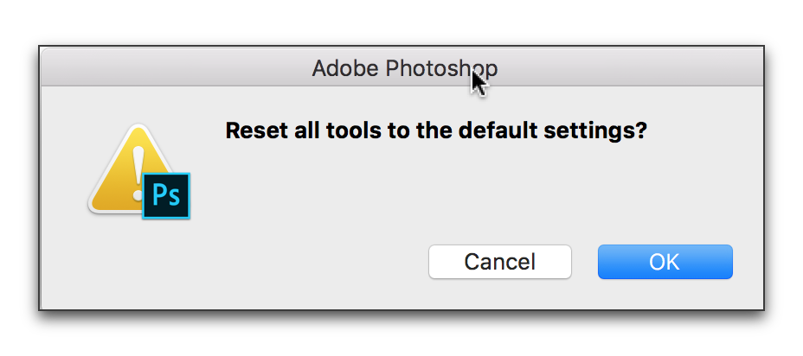Click the Photoshop Ps badge icon

click(x=166, y=196)
